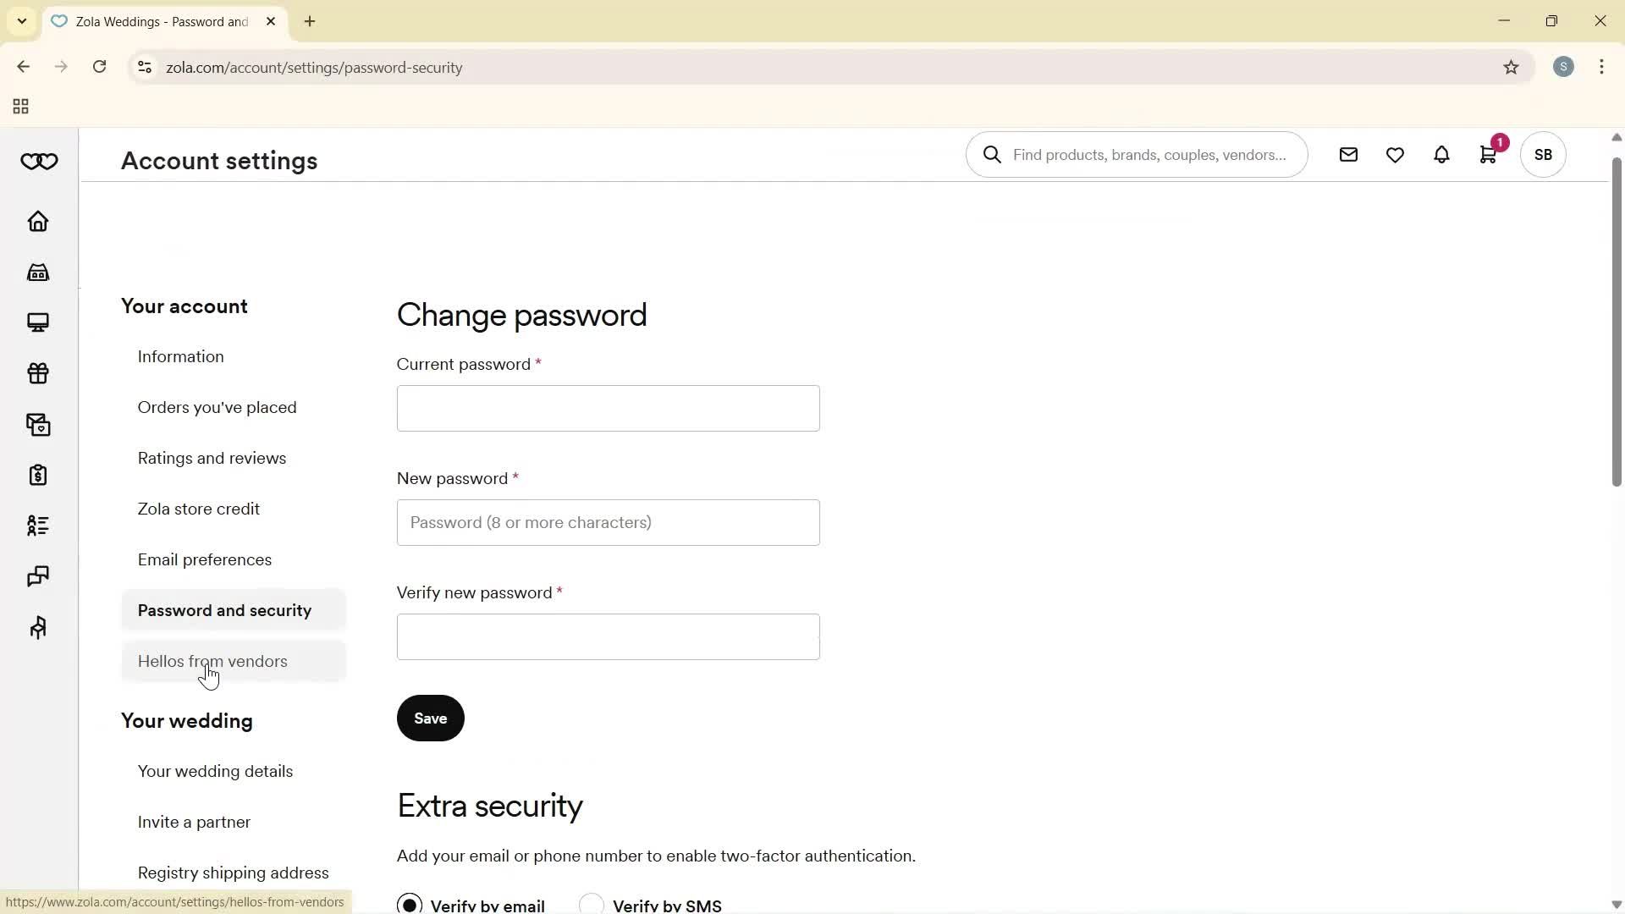Click the inbox mail icon
Screen dimensions: 1625x914
pyautogui.click(x=1348, y=155)
